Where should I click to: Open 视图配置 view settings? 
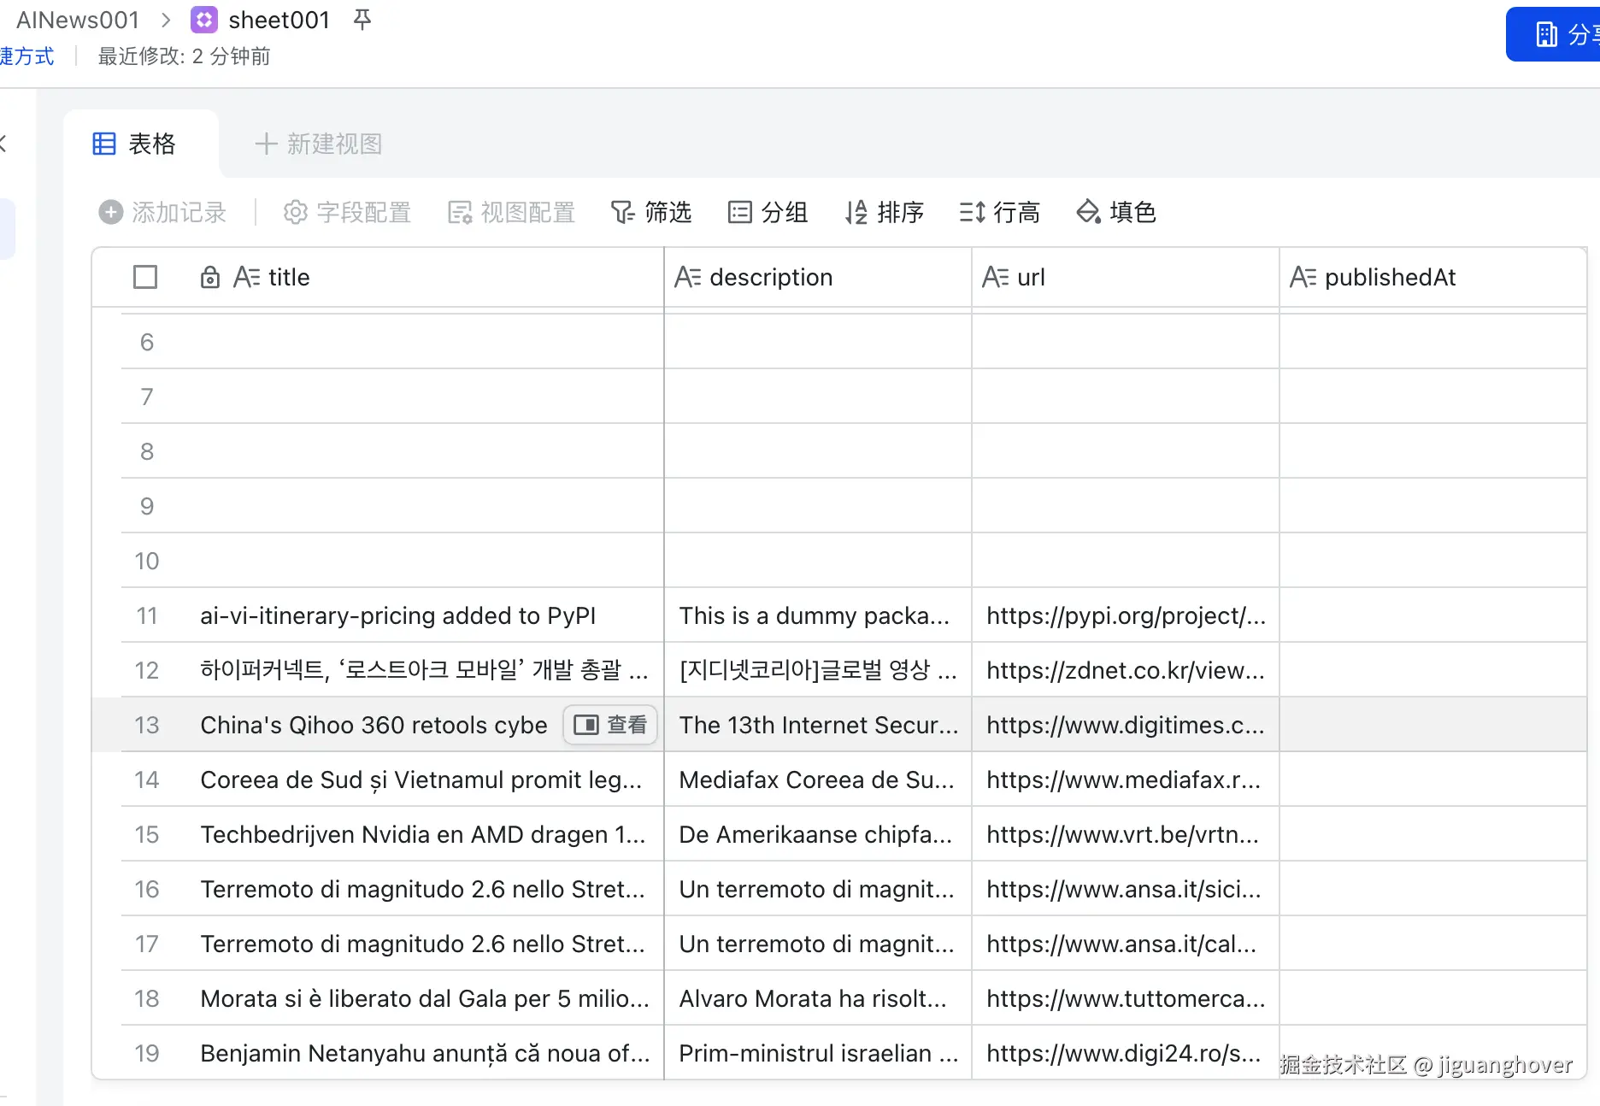(511, 212)
